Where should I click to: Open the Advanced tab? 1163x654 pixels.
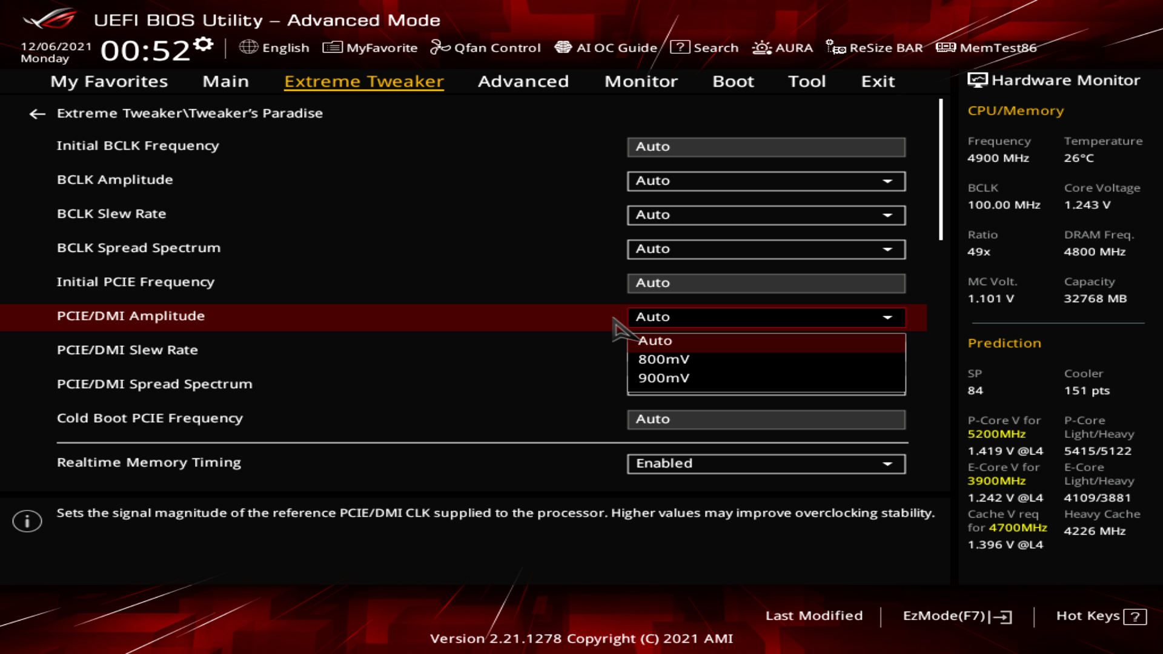[x=523, y=82]
